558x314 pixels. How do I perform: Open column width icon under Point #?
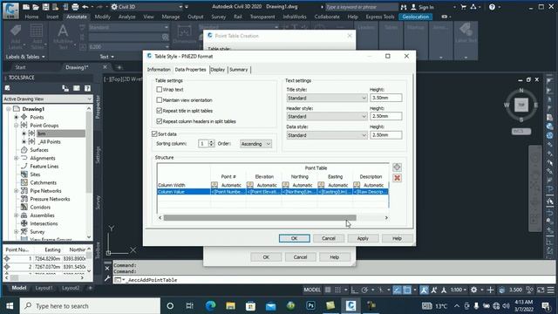(214, 185)
